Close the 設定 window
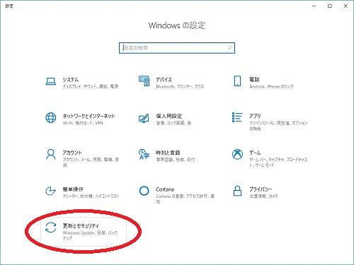The height and width of the screenshot is (265, 354). pyautogui.click(x=346, y=6)
